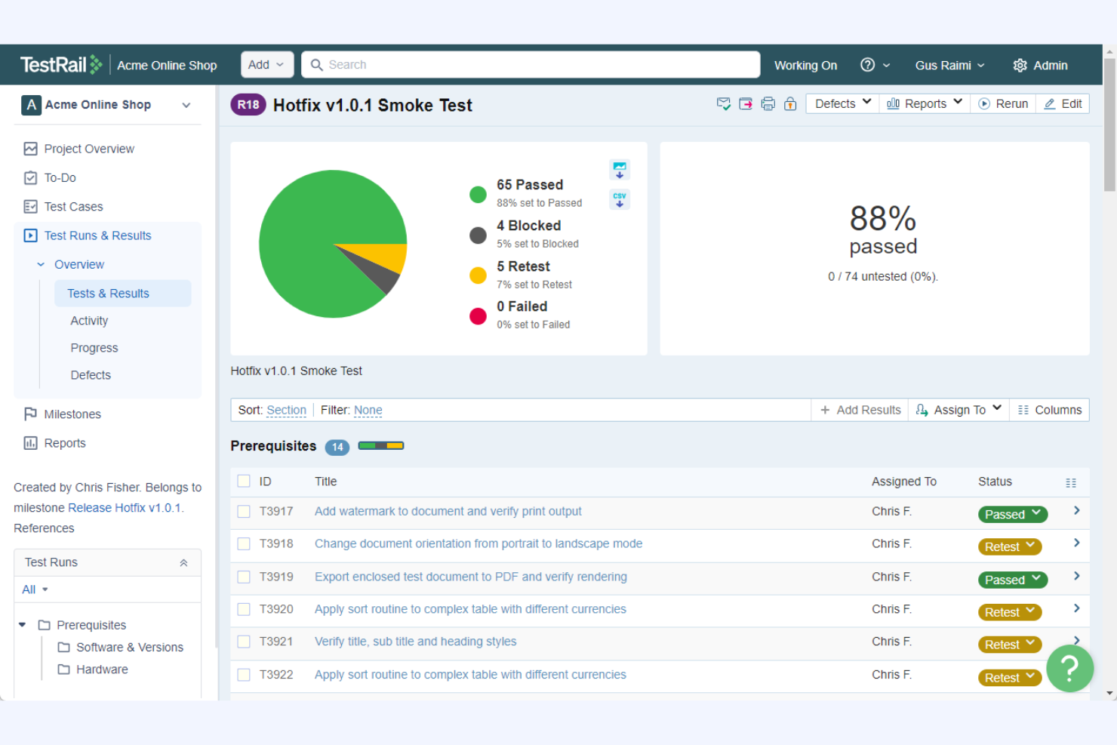The width and height of the screenshot is (1117, 745).
Task: Download the chart as an image
Action: click(619, 169)
